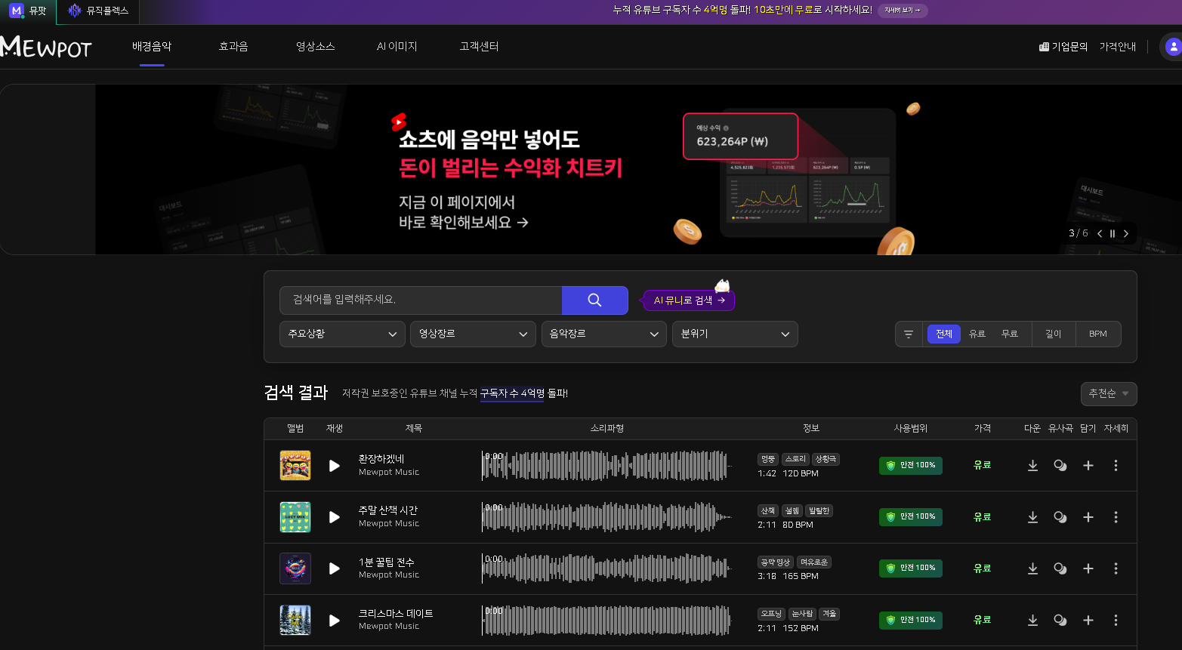1182x650 pixels.
Task: Click the 기업문의 link
Action: [1063, 47]
